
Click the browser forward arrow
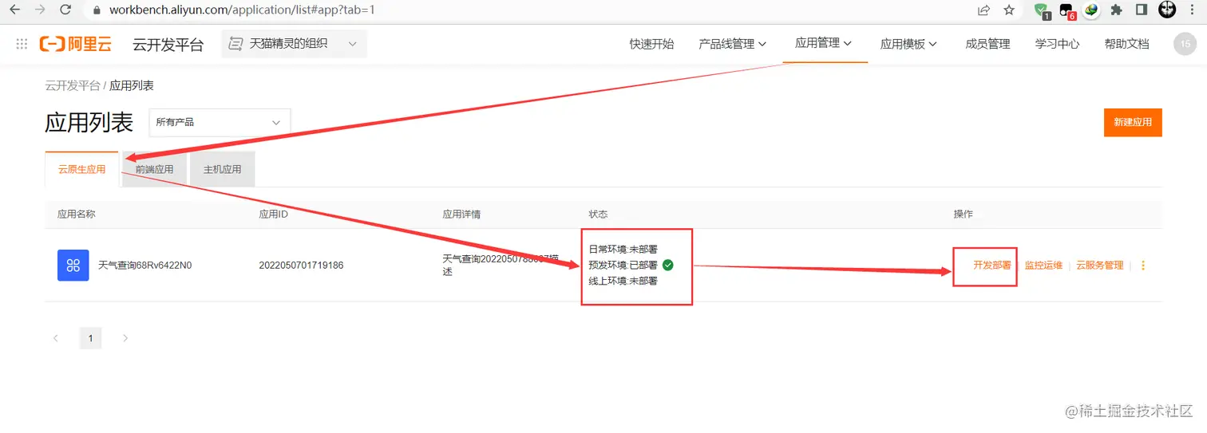(x=40, y=10)
